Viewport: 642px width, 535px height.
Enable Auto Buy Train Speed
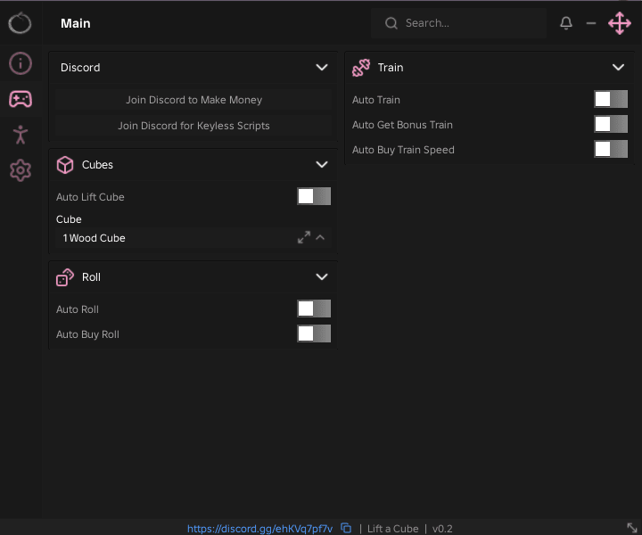click(x=611, y=149)
